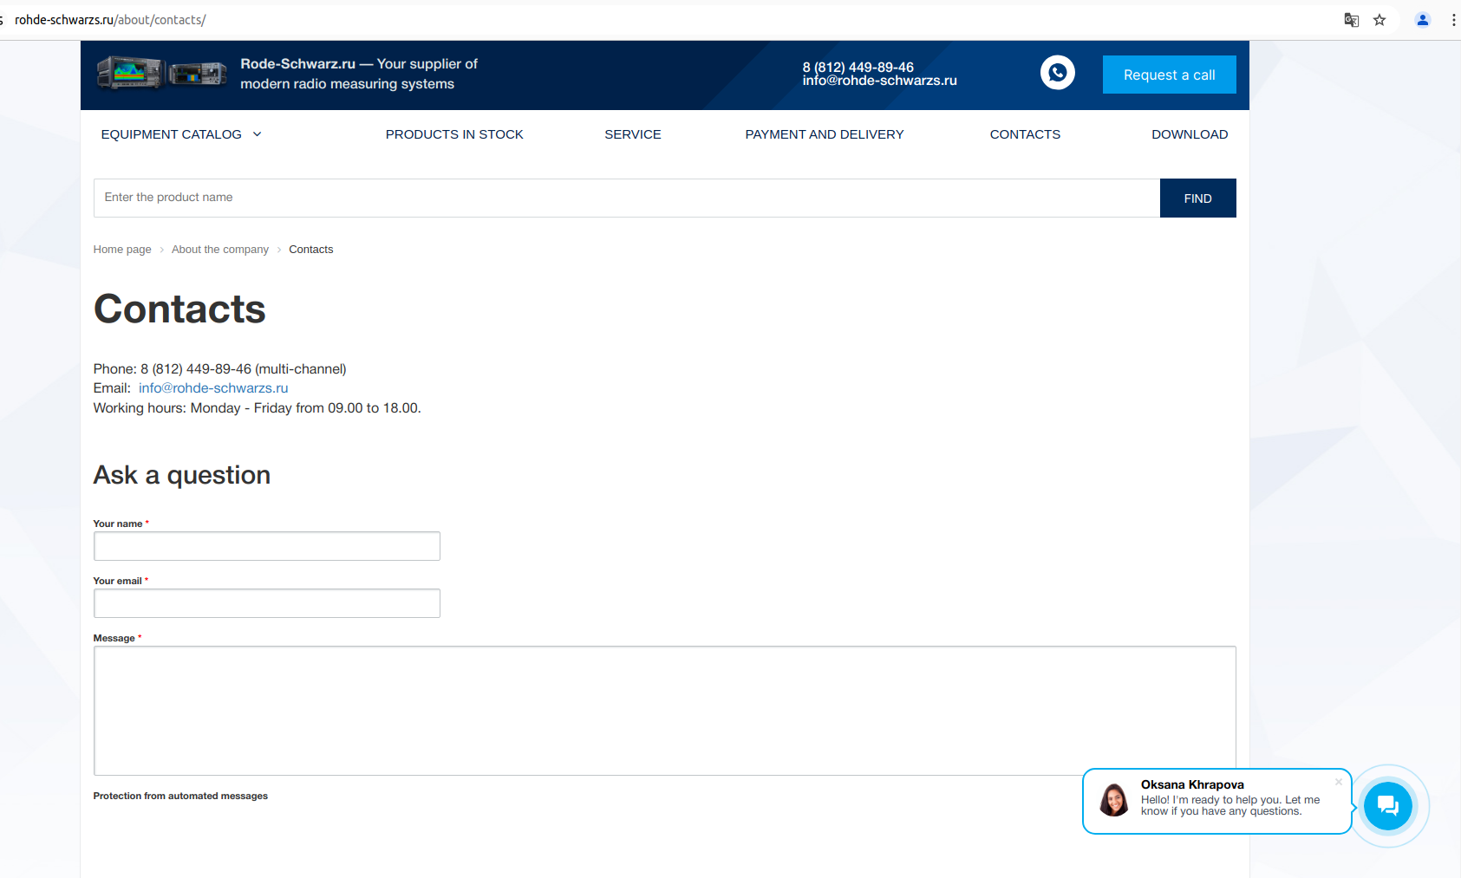Click the Phone multi-channel text line
Screen dimensions: 1461x878
click(x=219, y=369)
